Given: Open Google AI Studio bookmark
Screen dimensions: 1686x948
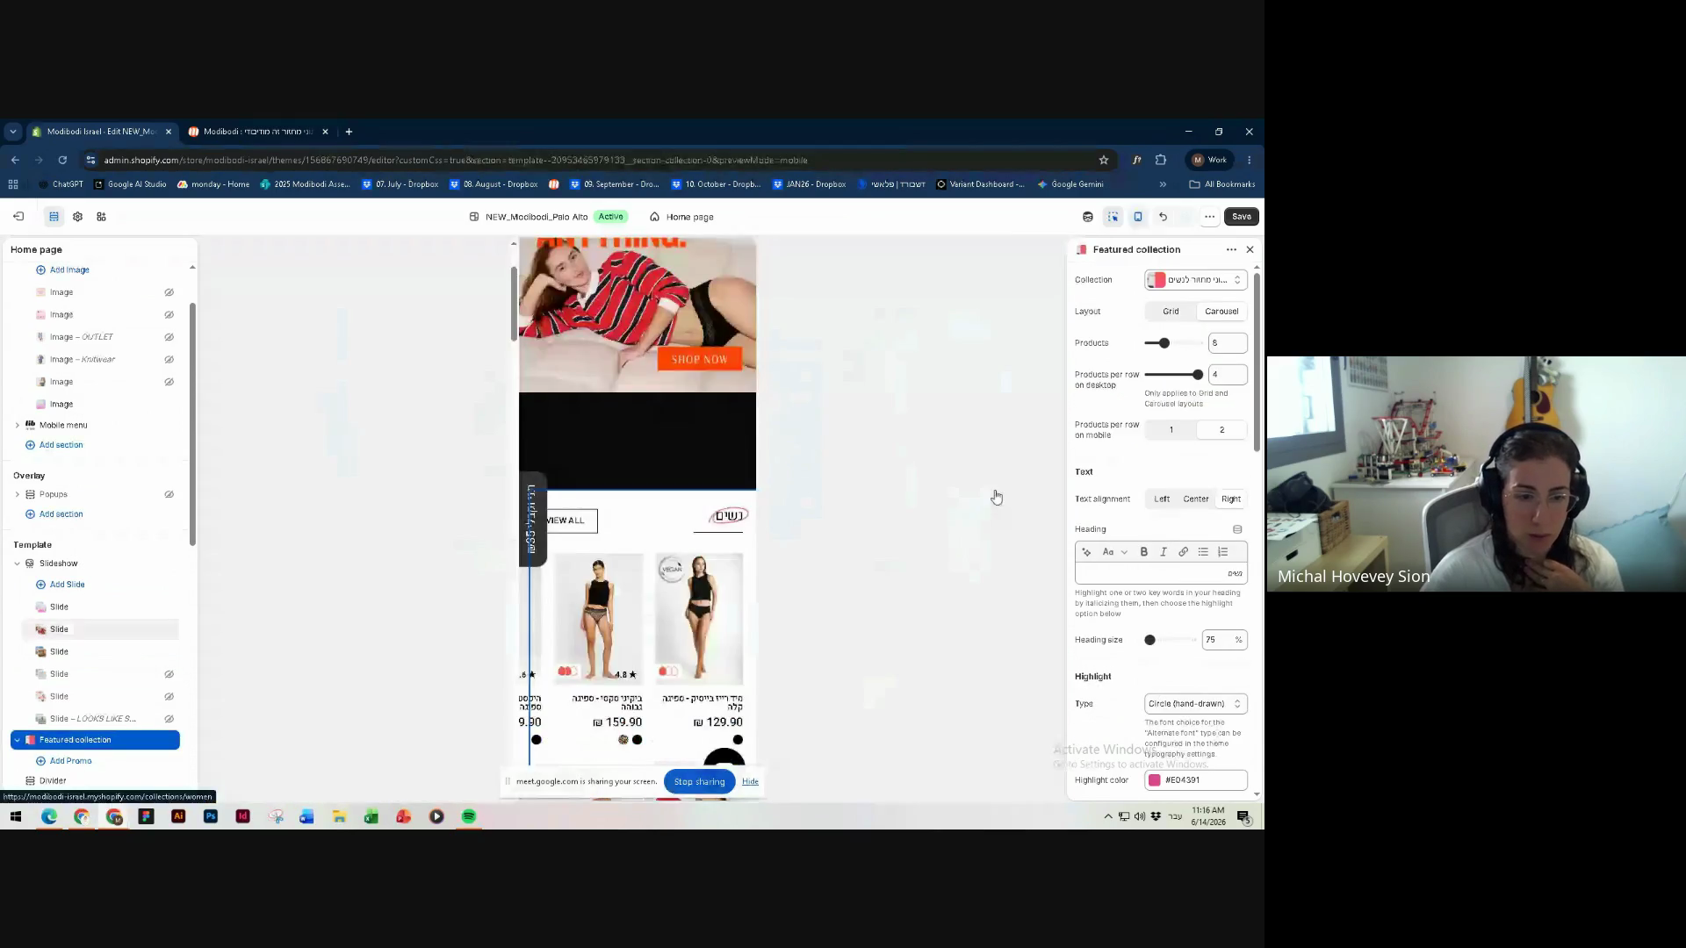Looking at the screenshot, I should point(130,184).
